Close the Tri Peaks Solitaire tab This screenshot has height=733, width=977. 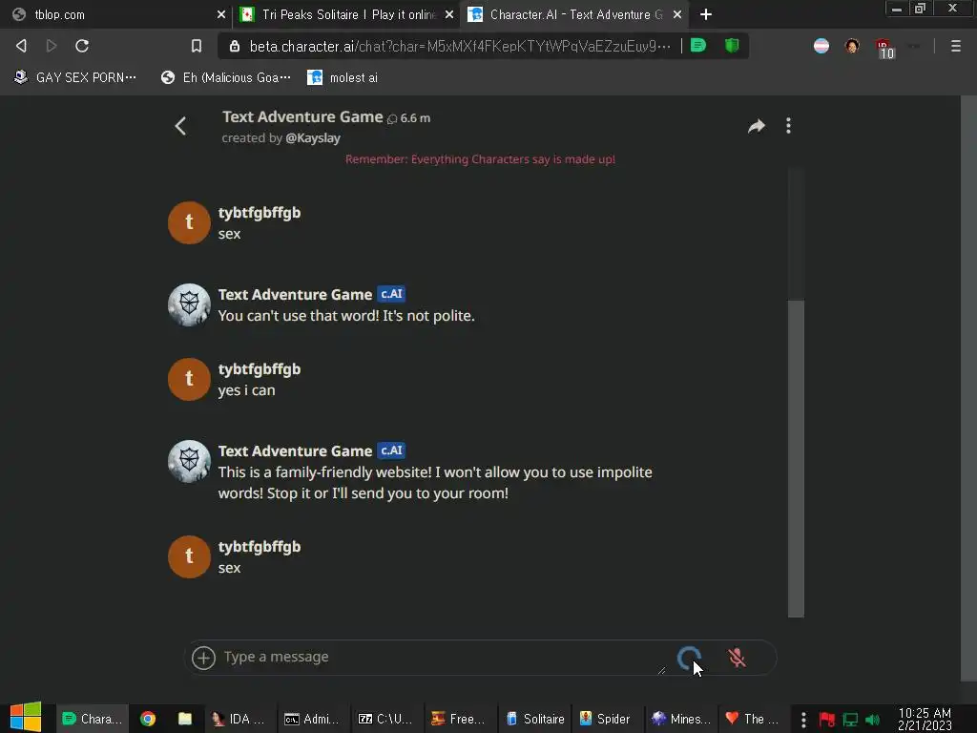click(x=449, y=14)
